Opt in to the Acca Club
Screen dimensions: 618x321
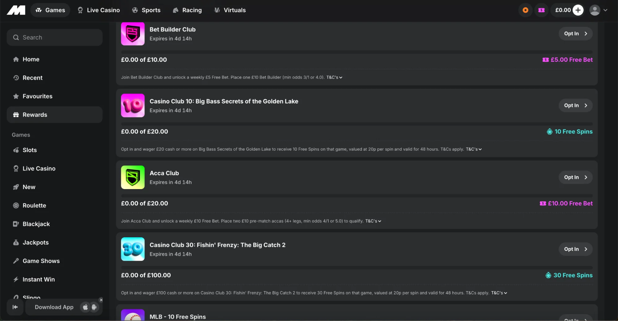[575, 177]
